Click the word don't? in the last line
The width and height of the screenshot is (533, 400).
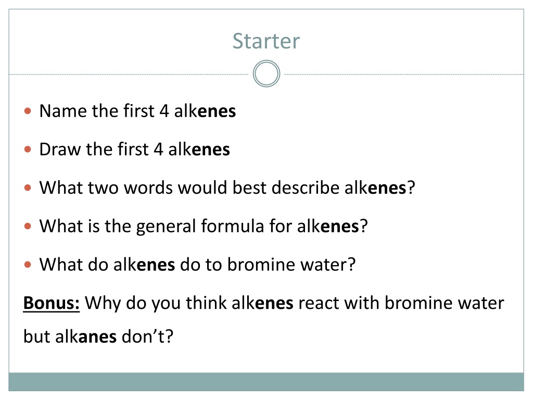click(147, 337)
